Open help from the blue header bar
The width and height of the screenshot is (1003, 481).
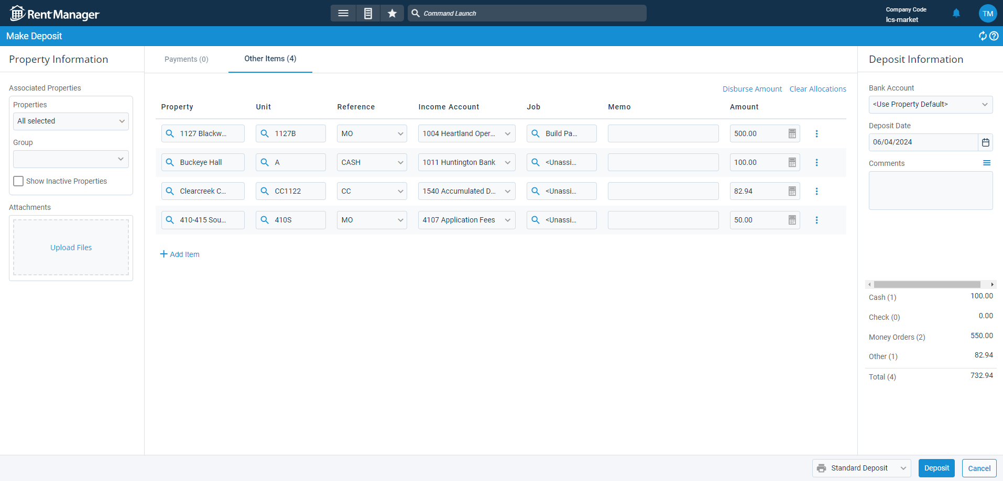(x=994, y=36)
